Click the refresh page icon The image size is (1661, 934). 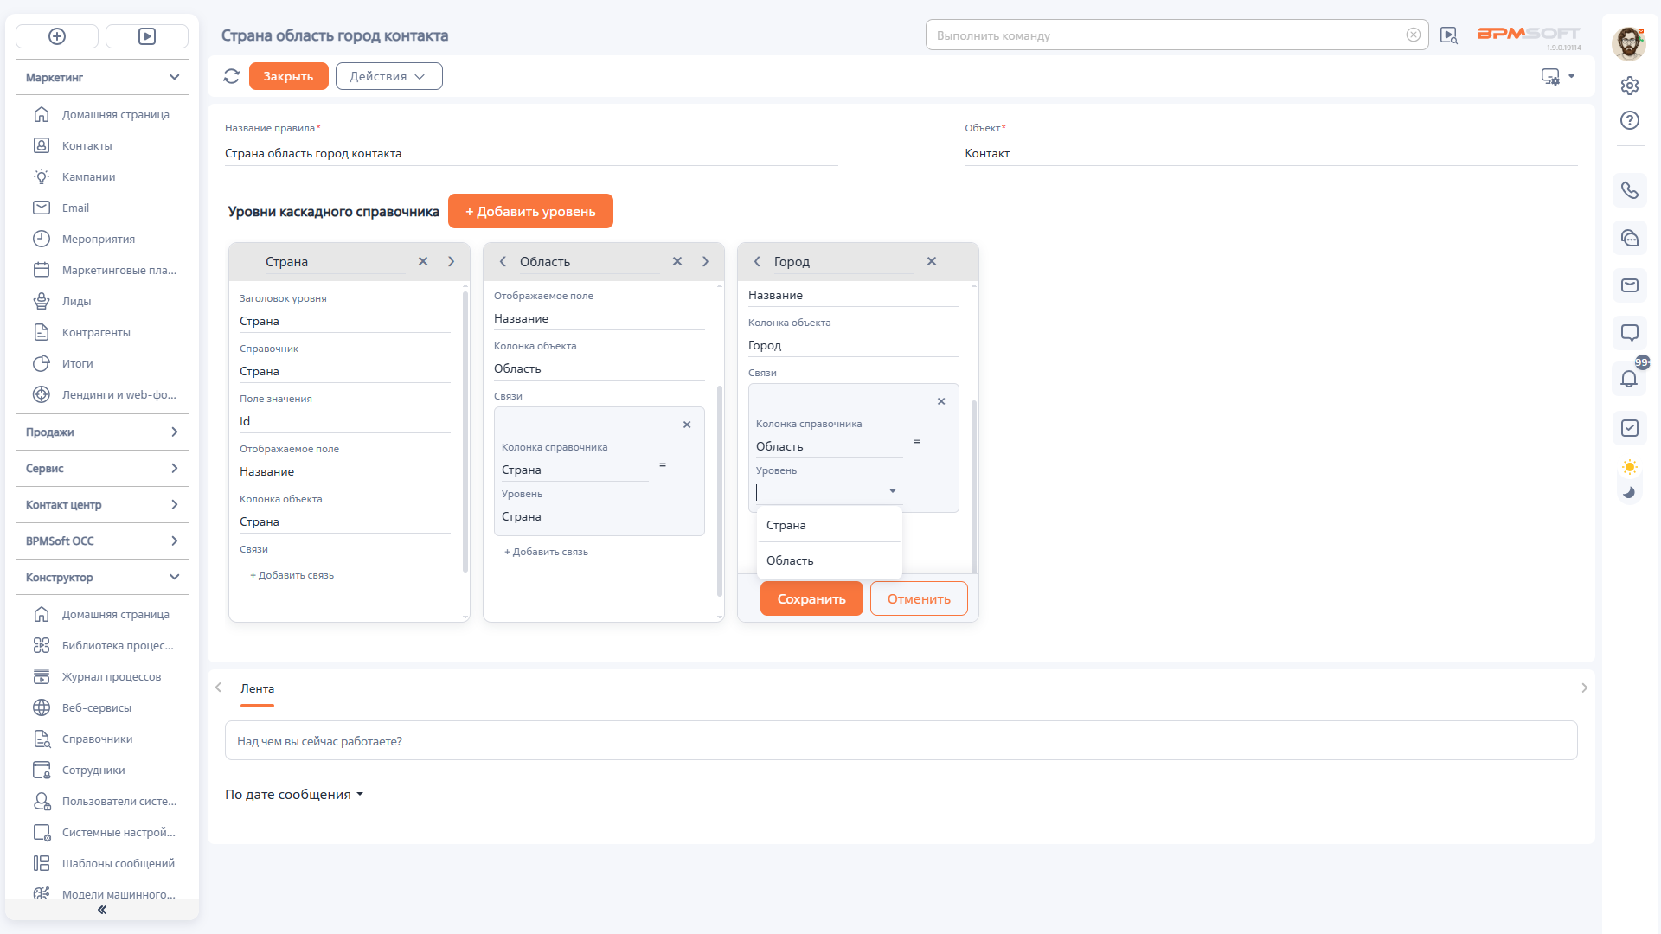[x=231, y=76]
